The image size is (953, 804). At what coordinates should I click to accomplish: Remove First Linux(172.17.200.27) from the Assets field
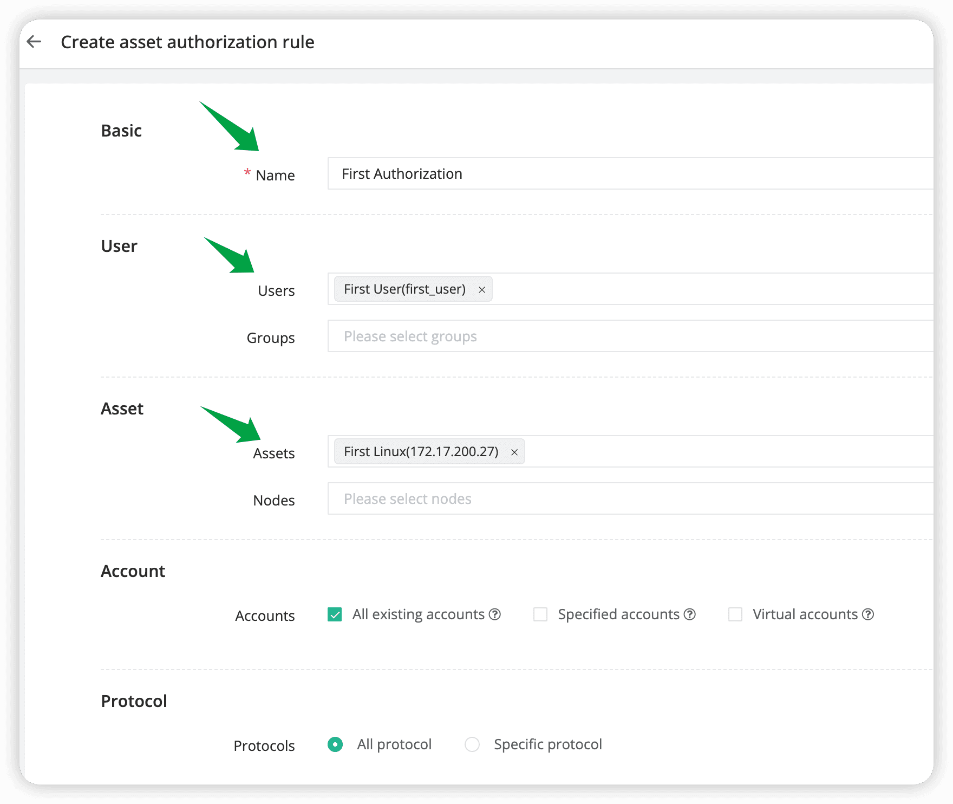pos(514,451)
